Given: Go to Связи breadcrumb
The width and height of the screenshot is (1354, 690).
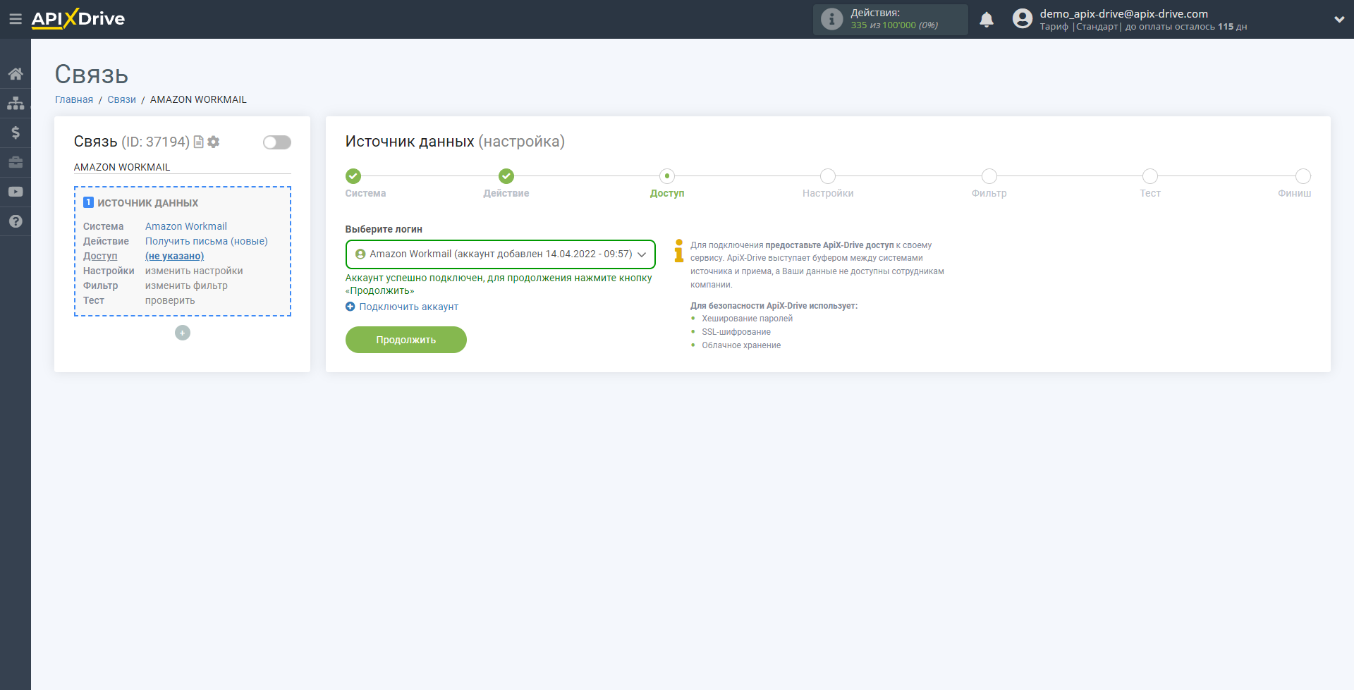Looking at the screenshot, I should (x=121, y=99).
